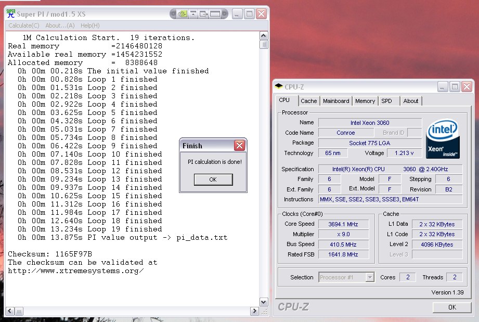
Task: Click the OK button in CPU-Z window
Action: pos(452,307)
